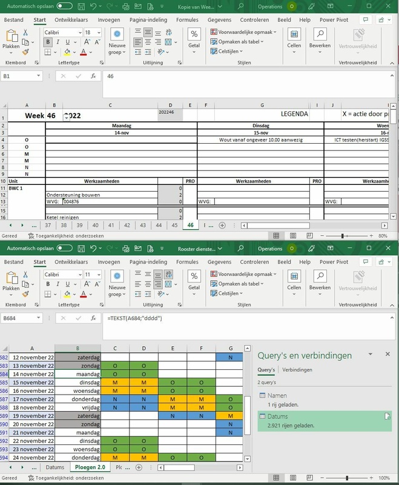Open Formules tab in top window
Image resolution: width=399 pixels, height=485 pixels.
187,20
